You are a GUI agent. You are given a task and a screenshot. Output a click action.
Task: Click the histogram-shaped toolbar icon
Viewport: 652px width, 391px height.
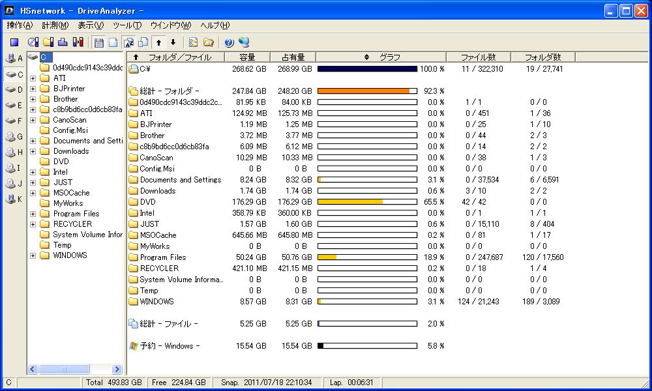tap(63, 42)
